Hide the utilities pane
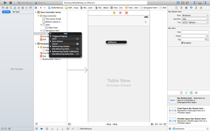Viewport: 210px width, 131px height. click(205, 3)
